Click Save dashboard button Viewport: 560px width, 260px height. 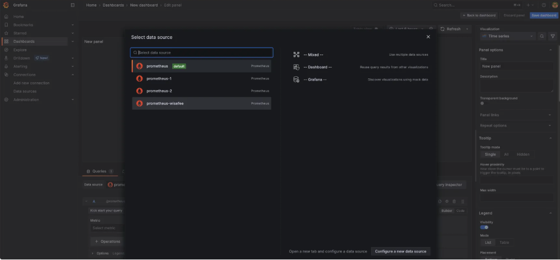[x=544, y=15]
